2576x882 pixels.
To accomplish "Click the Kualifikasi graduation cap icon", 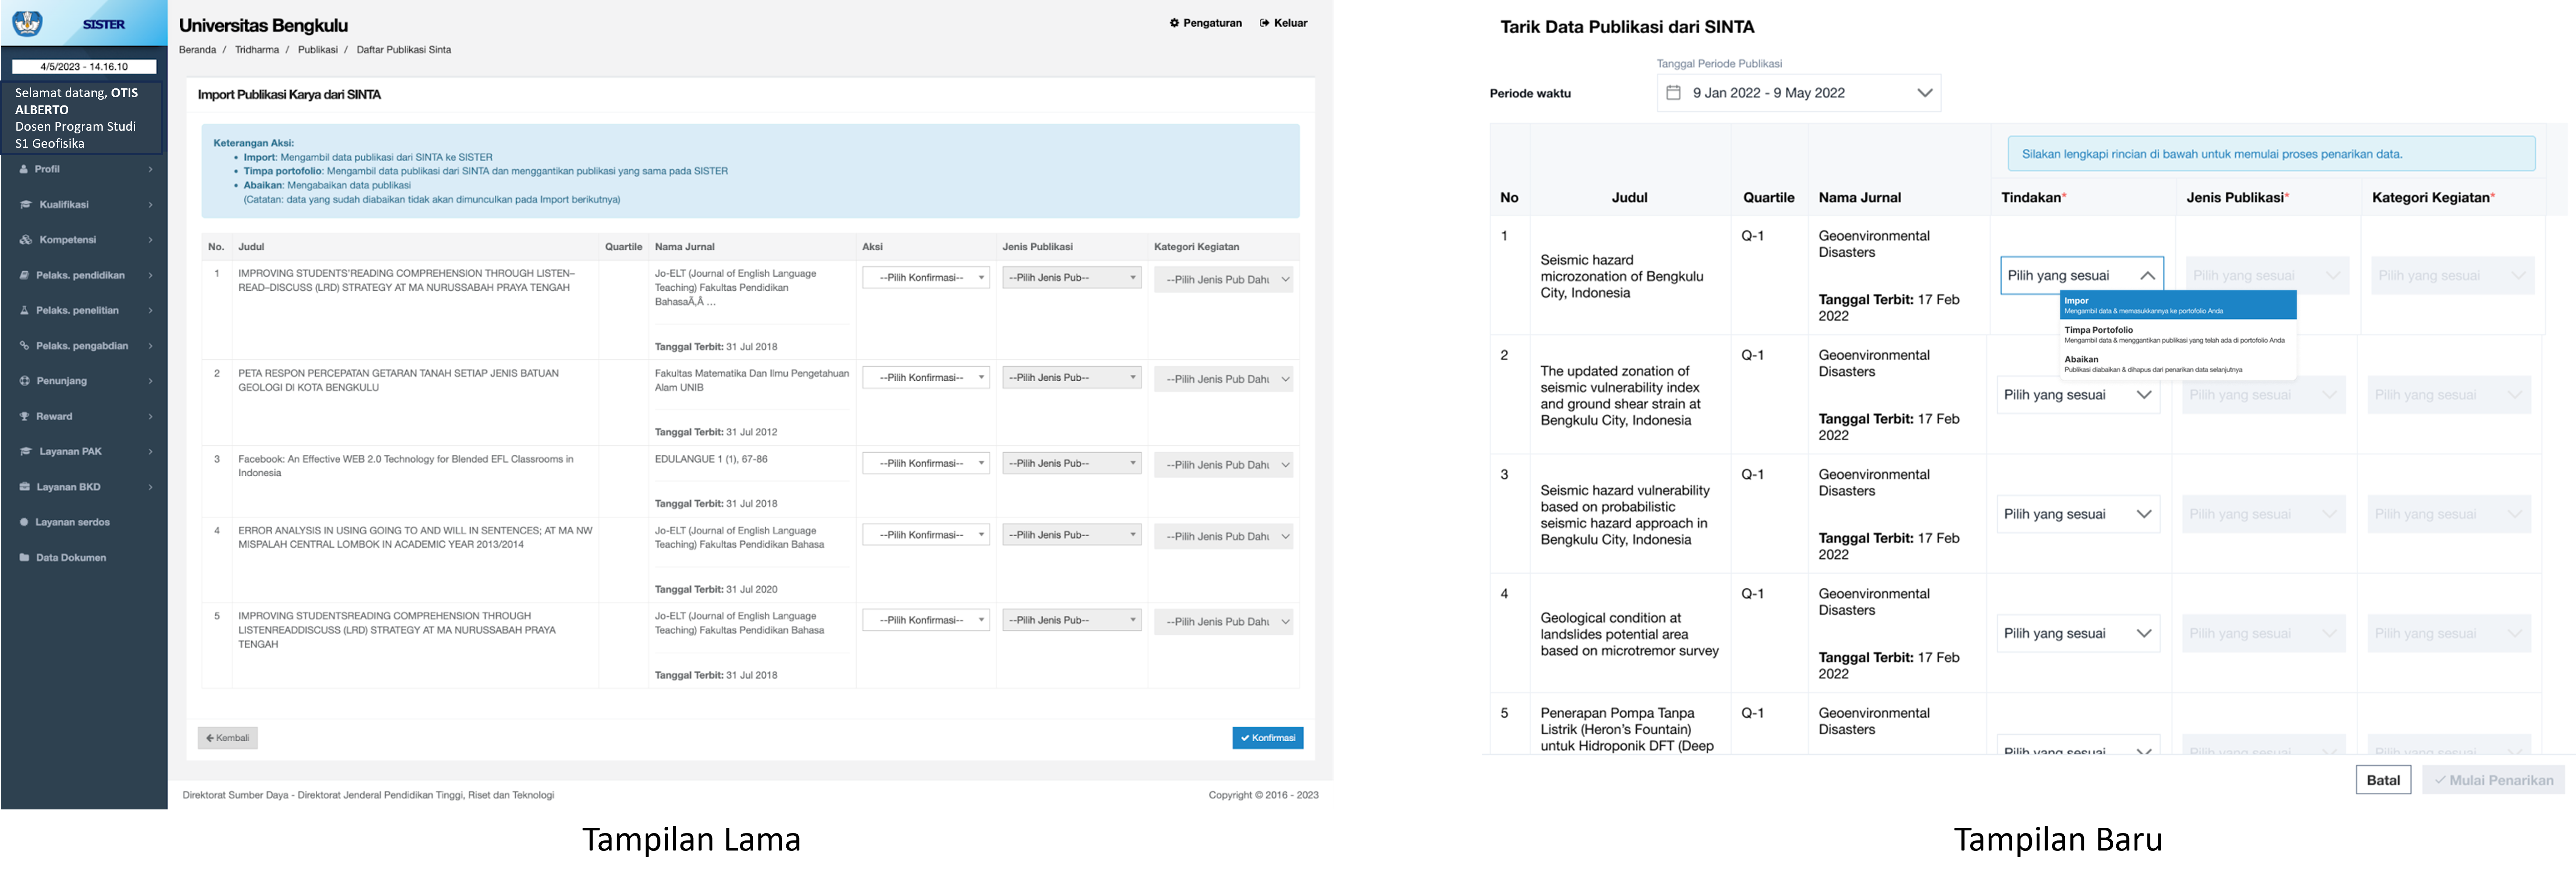I will 26,204.
